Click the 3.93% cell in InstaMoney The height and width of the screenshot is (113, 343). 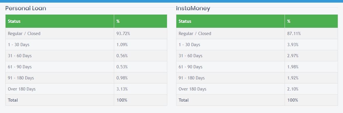click(x=311, y=45)
